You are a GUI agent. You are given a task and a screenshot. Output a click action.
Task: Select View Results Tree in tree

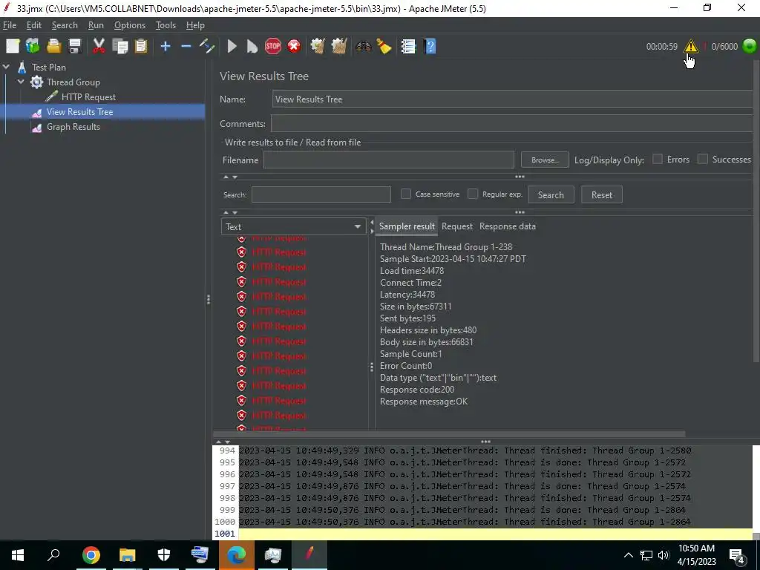coord(79,112)
